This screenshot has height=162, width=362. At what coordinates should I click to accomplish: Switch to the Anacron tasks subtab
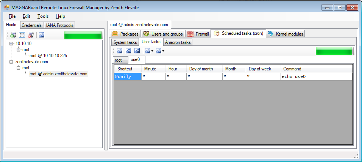[178, 42]
